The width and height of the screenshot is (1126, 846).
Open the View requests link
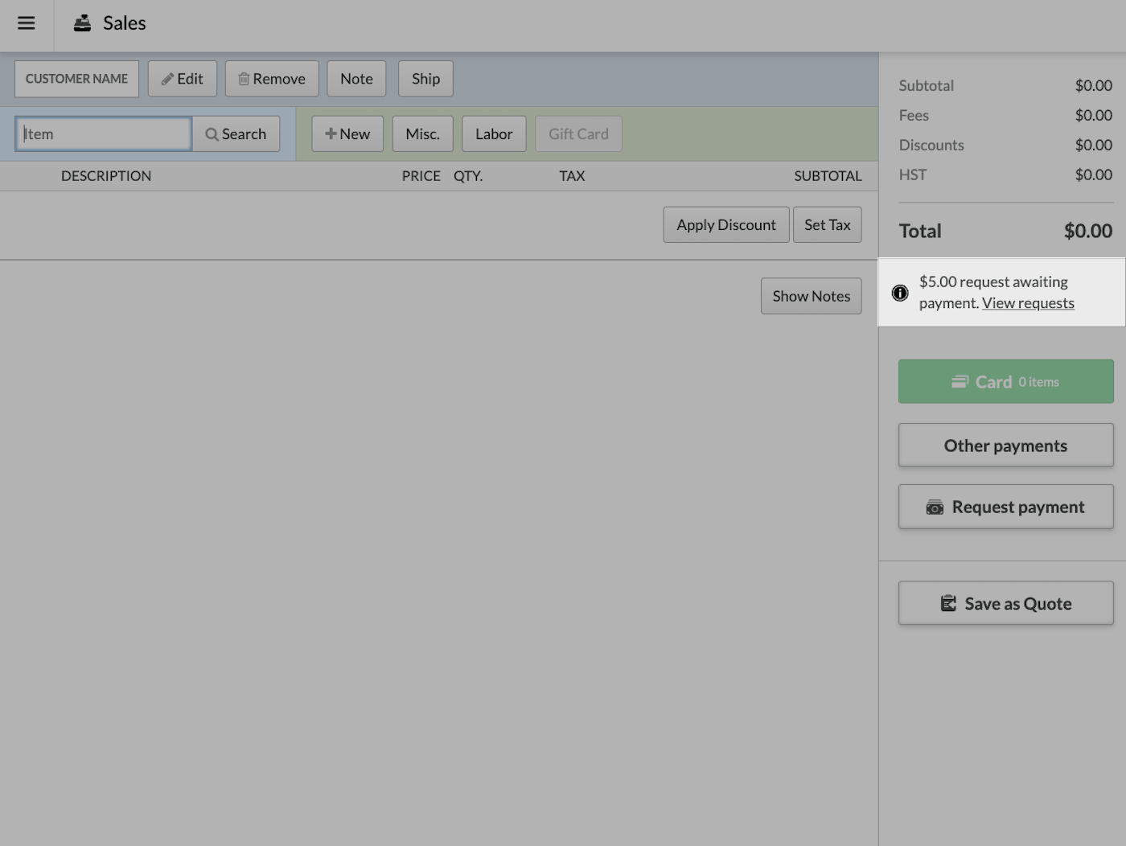click(1028, 302)
